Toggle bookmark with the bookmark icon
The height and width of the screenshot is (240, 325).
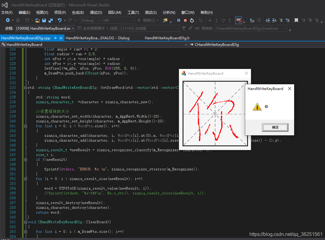(297, 20)
